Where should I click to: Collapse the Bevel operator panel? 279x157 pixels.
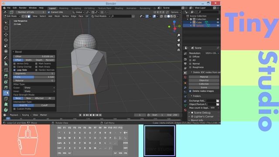[14, 52]
